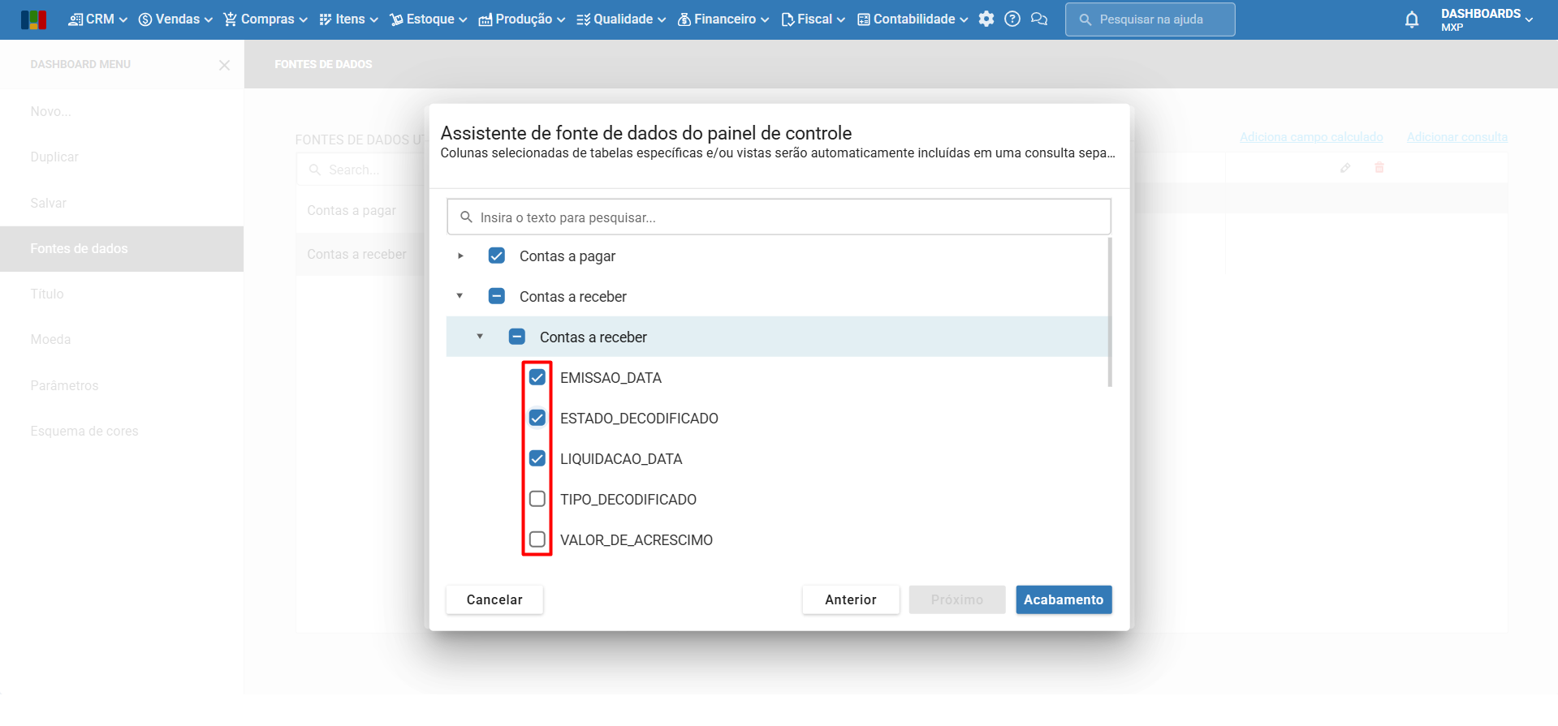Click the pencil edit icon
Viewport: 1558px width, 726px height.
click(x=1345, y=168)
